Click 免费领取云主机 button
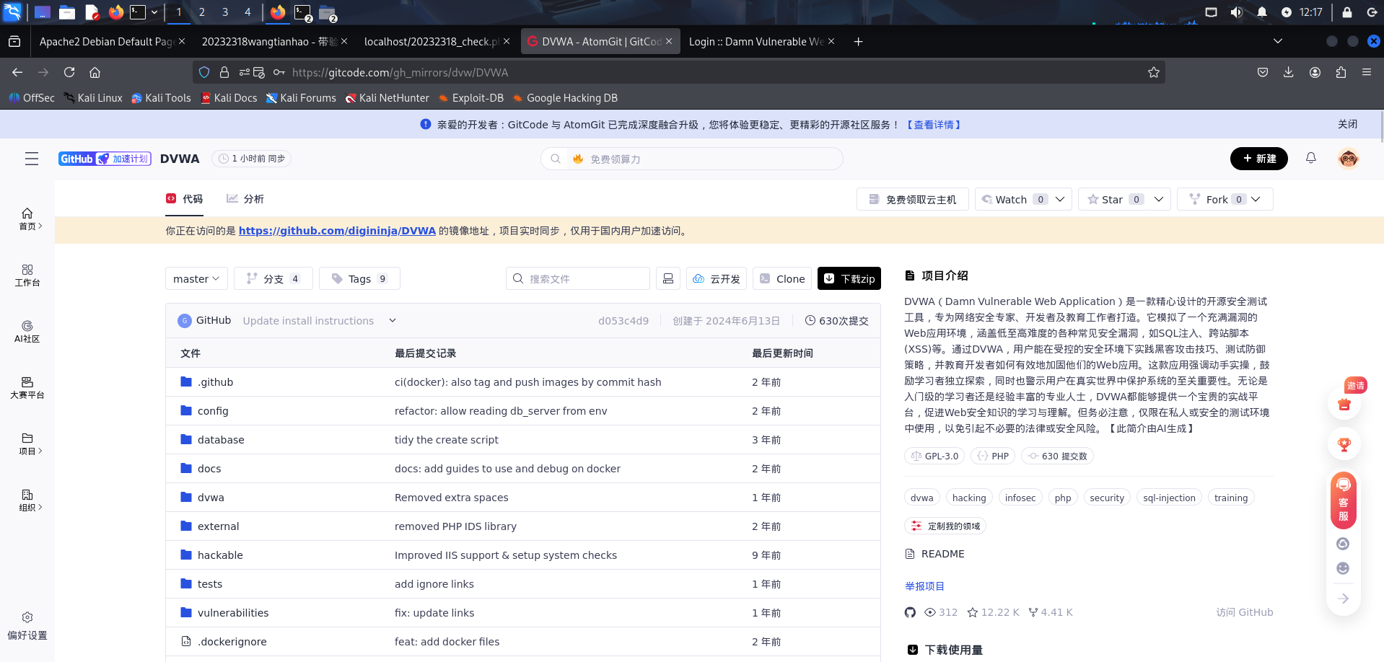Viewport: 1384px width, 662px height. (913, 199)
